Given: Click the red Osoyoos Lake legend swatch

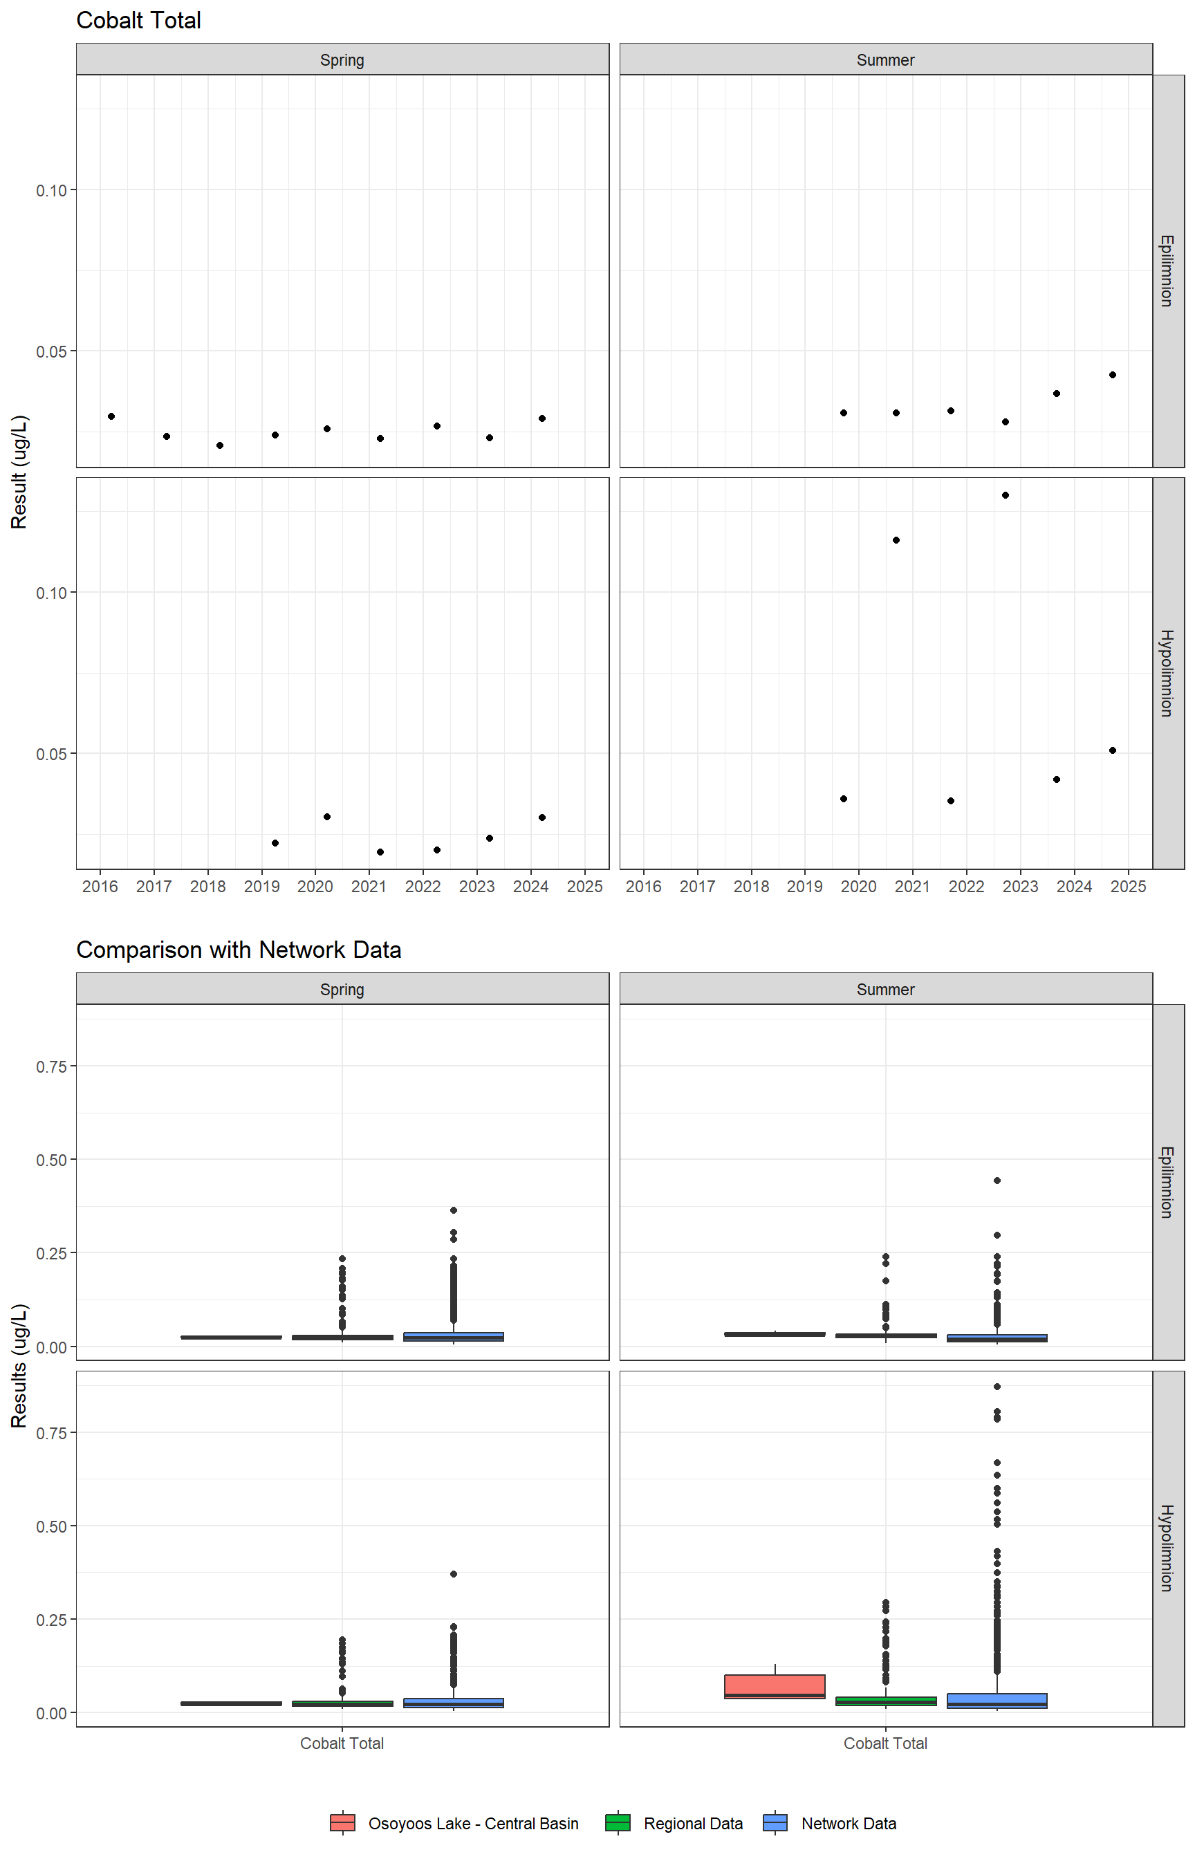Looking at the screenshot, I should coord(342,1822).
